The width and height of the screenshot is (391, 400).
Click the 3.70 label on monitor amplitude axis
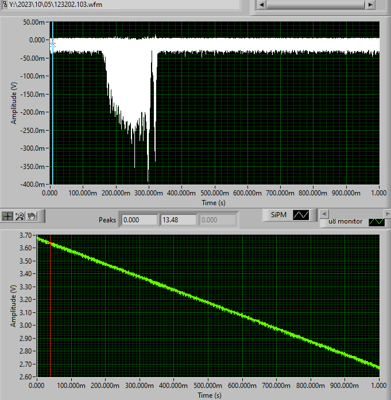pos(26,235)
